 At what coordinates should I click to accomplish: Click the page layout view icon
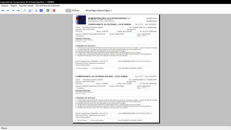[30, 10]
